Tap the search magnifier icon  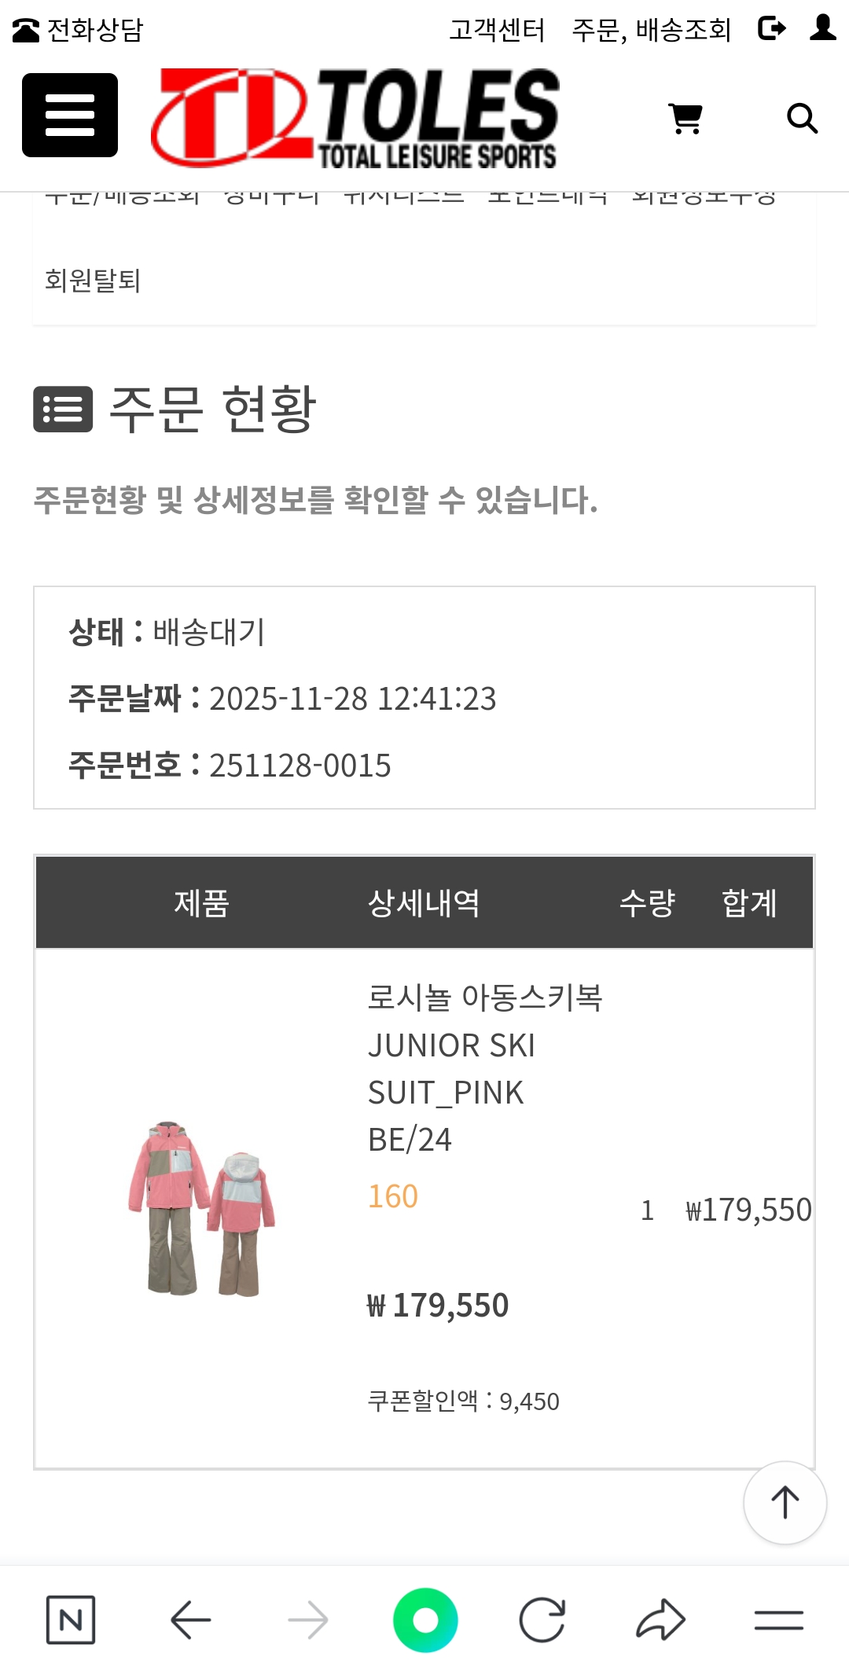[802, 119]
